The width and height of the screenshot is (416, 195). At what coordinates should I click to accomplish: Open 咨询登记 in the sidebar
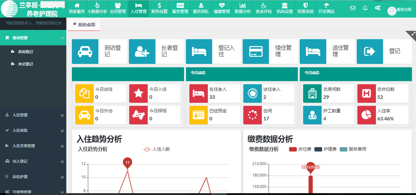pos(25,52)
